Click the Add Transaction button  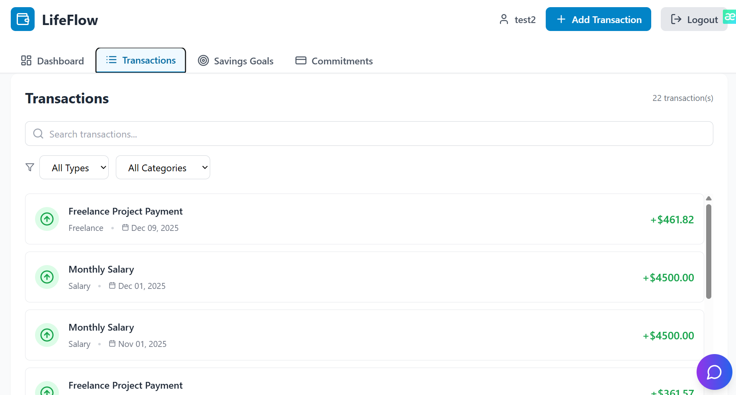598,19
